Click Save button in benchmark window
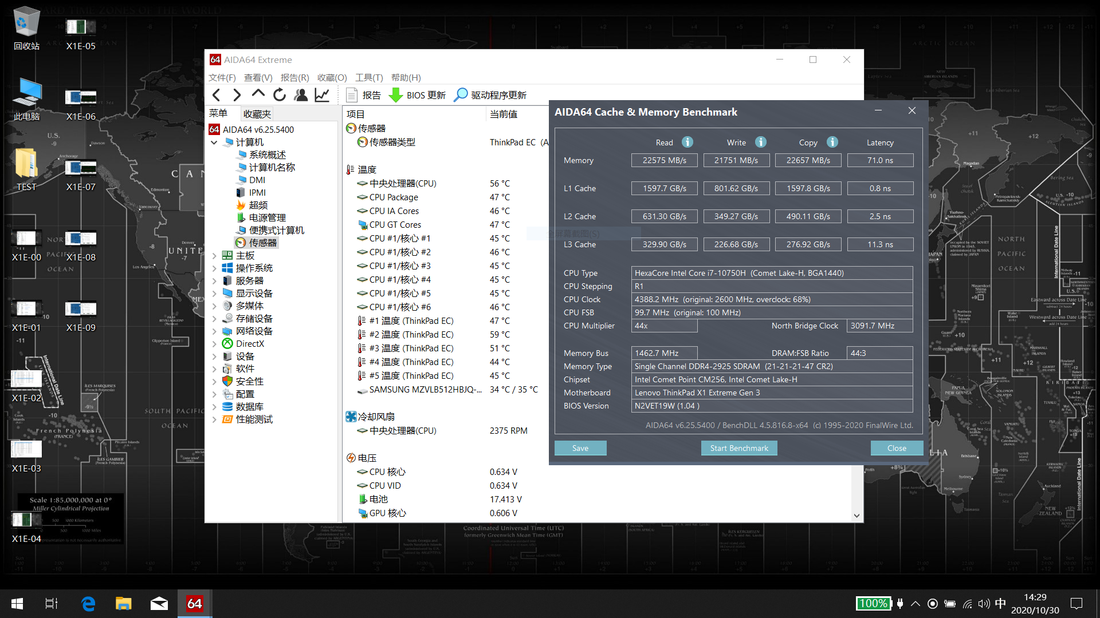Viewport: 1100px width, 618px height. tap(580, 448)
